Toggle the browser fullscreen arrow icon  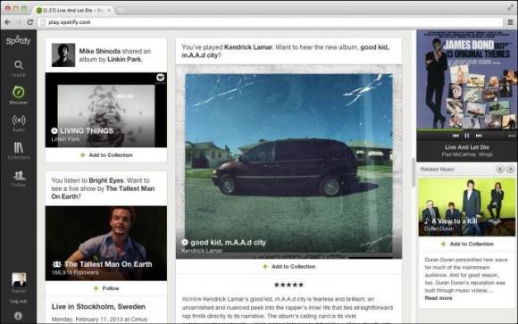pyautogui.click(x=511, y=7)
